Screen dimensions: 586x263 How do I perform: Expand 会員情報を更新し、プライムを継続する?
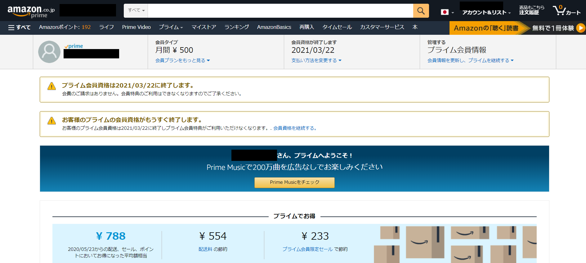471,60
